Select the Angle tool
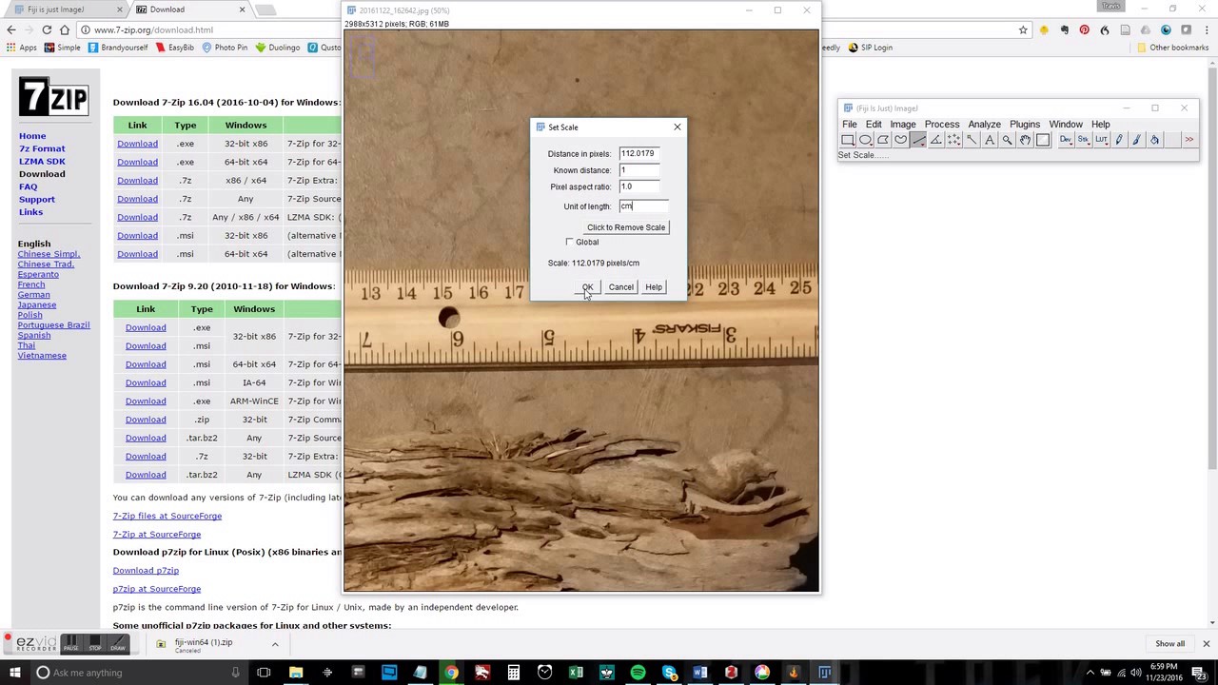 [936, 140]
